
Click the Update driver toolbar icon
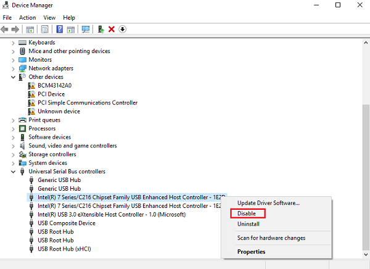coord(101,29)
